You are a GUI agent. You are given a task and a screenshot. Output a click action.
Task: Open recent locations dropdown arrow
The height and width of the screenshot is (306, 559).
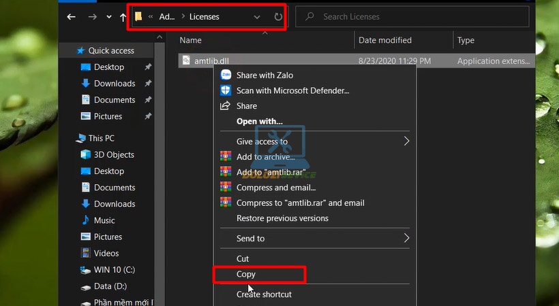(x=109, y=17)
